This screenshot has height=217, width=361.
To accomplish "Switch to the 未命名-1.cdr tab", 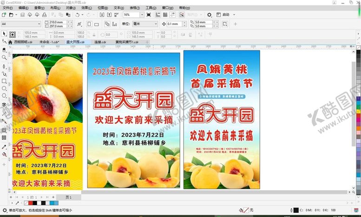I will pos(49,42).
